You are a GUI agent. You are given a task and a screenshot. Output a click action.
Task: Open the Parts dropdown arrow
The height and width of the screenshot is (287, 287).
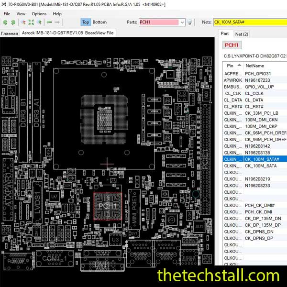pyautogui.click(x=182, y=22)
